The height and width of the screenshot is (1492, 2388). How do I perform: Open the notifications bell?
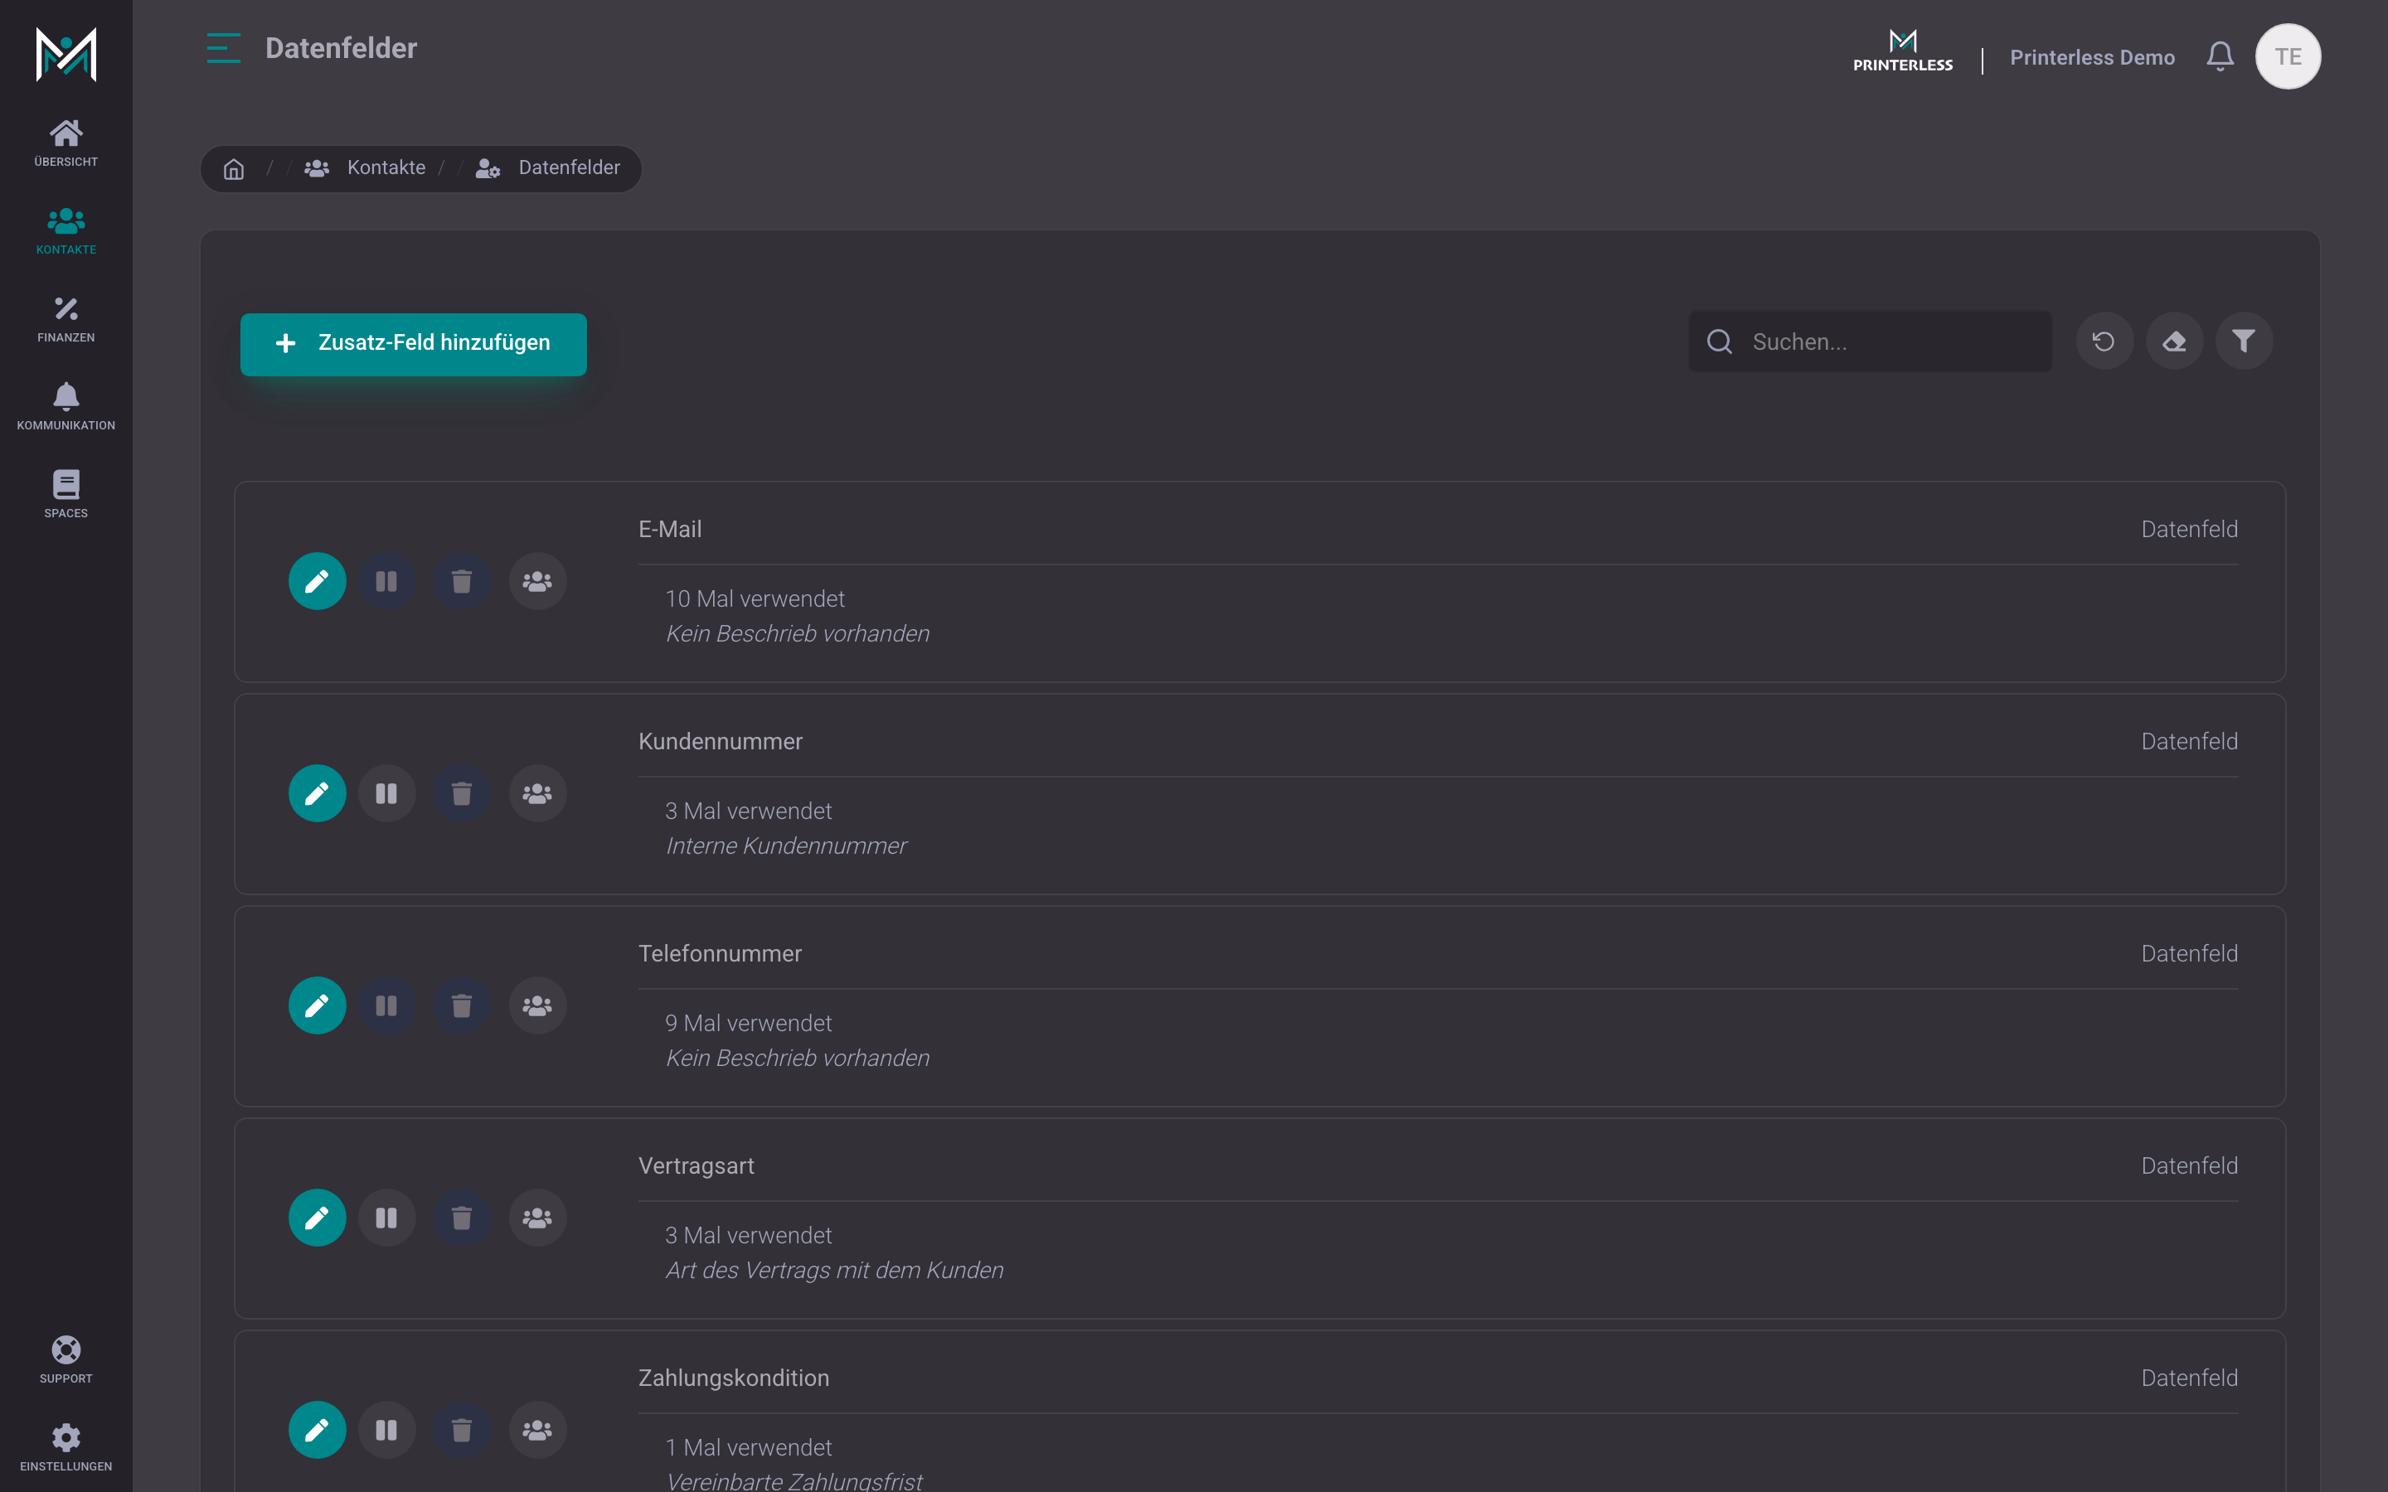(2221, 56)
